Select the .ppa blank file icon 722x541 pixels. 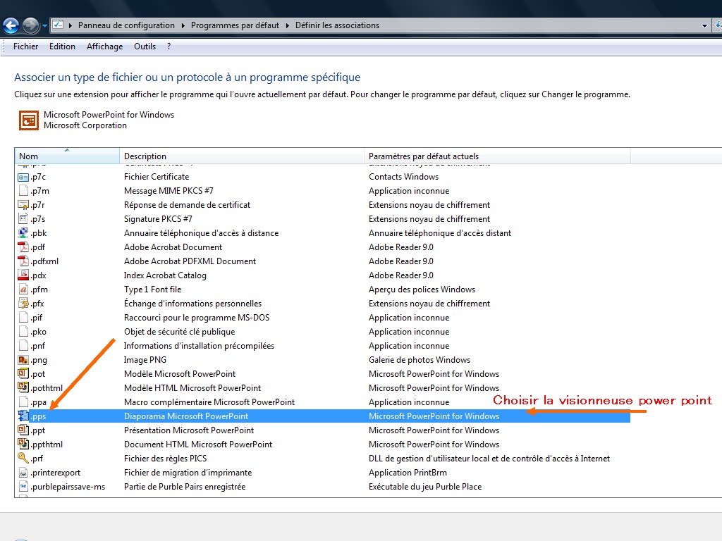tap(23, 402)
